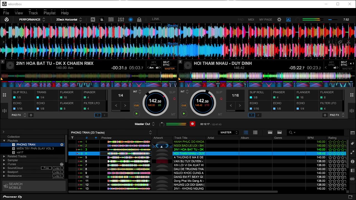The image size is (356, 200).
Task: Click the track filter funnel icon
Action: click(x=72, y=138)
